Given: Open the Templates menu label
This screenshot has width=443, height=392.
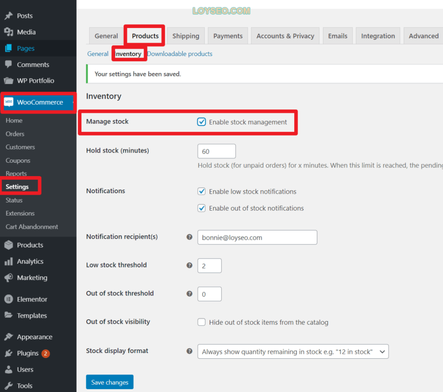Looking at the screenshot, I should [32, 315].
